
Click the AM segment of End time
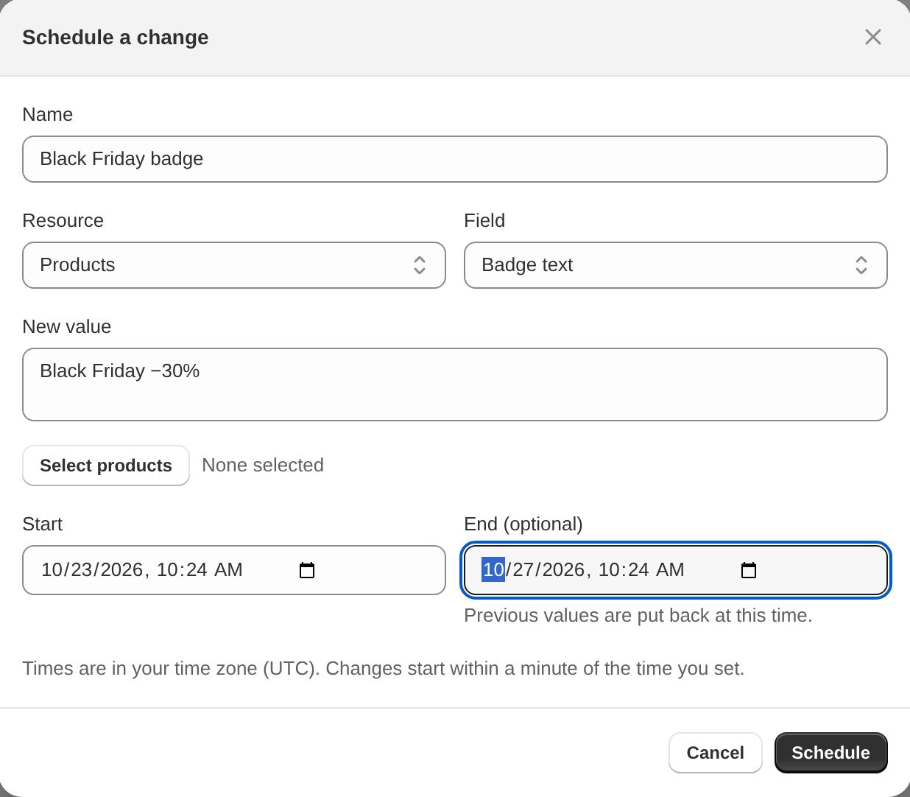(670, 569)
